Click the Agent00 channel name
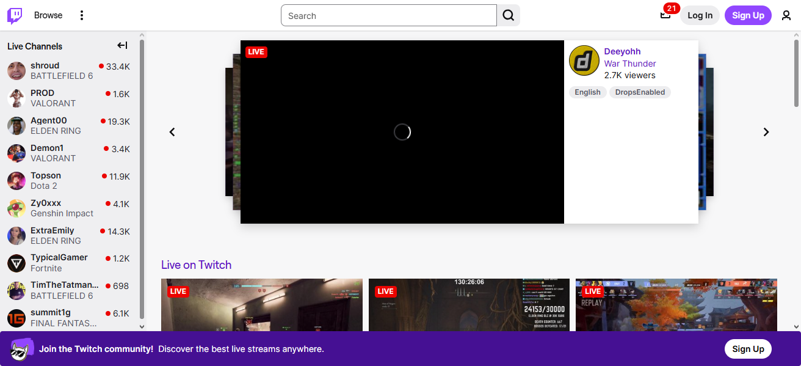 [x=49, y=120]
